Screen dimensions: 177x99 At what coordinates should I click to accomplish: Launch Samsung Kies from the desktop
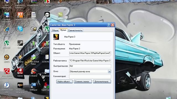pos(20,16)
